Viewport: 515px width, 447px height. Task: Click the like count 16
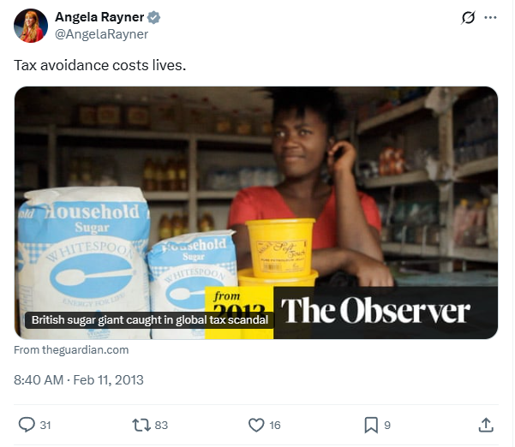[275, 426]
